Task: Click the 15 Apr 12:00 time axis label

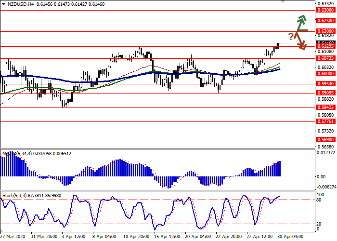Action: [167, 237]
